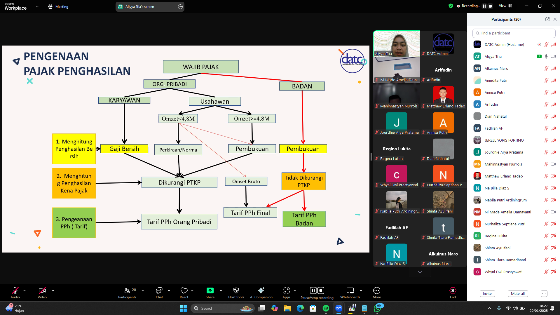Click the Mute all button
Image resolution: width=560 pixels, height=315 pixels.
point(517,293)
